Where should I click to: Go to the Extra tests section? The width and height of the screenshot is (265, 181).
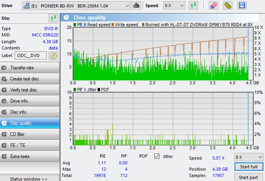coord(30,156)
